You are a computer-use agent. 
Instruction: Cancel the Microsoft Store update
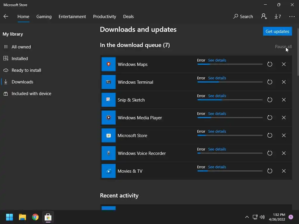click(284, 135)
